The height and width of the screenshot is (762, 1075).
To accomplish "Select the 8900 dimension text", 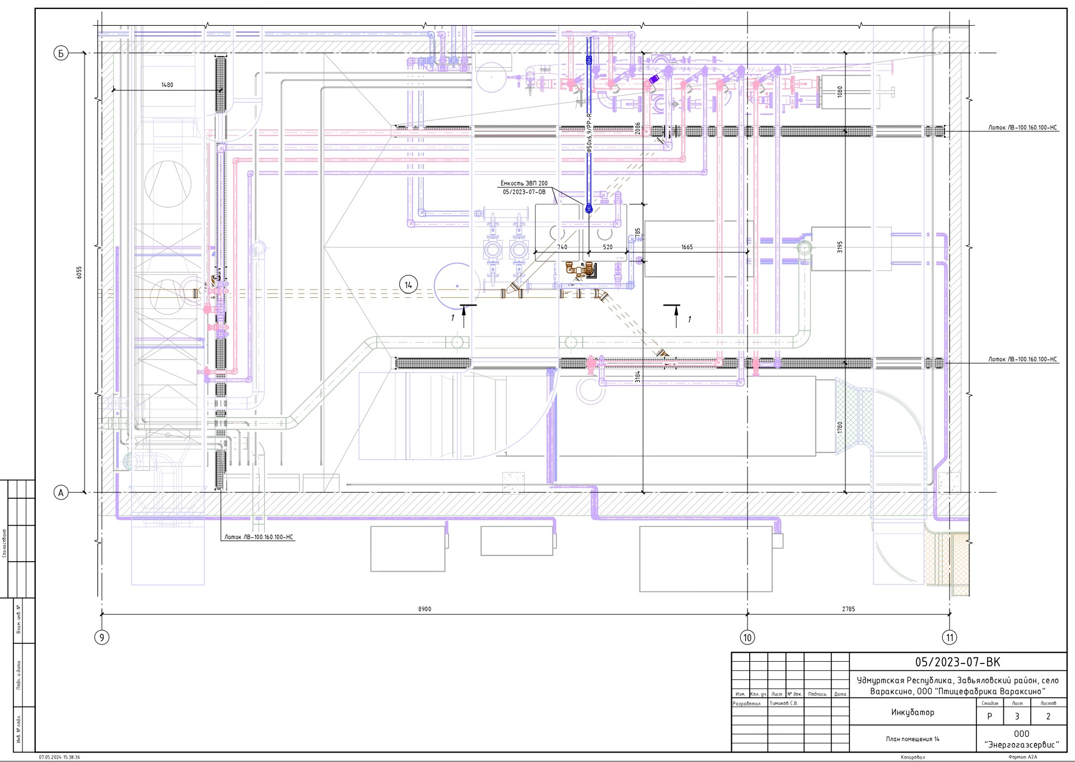I will (x=424, y=609).
